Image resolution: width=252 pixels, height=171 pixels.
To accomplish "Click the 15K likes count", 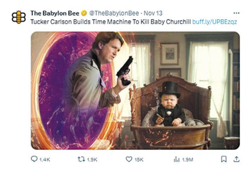I will coord(139,160).
